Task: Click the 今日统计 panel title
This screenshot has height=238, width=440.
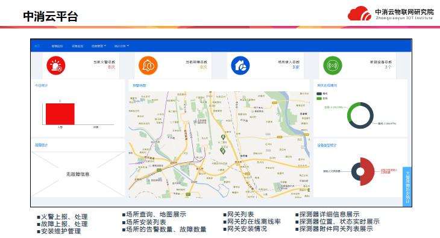Action: (41, 85)
